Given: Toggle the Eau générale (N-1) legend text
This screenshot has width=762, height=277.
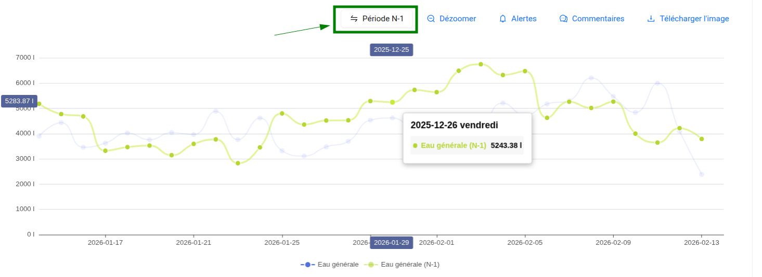Looking at the screenshot, I should coord(410,265).
